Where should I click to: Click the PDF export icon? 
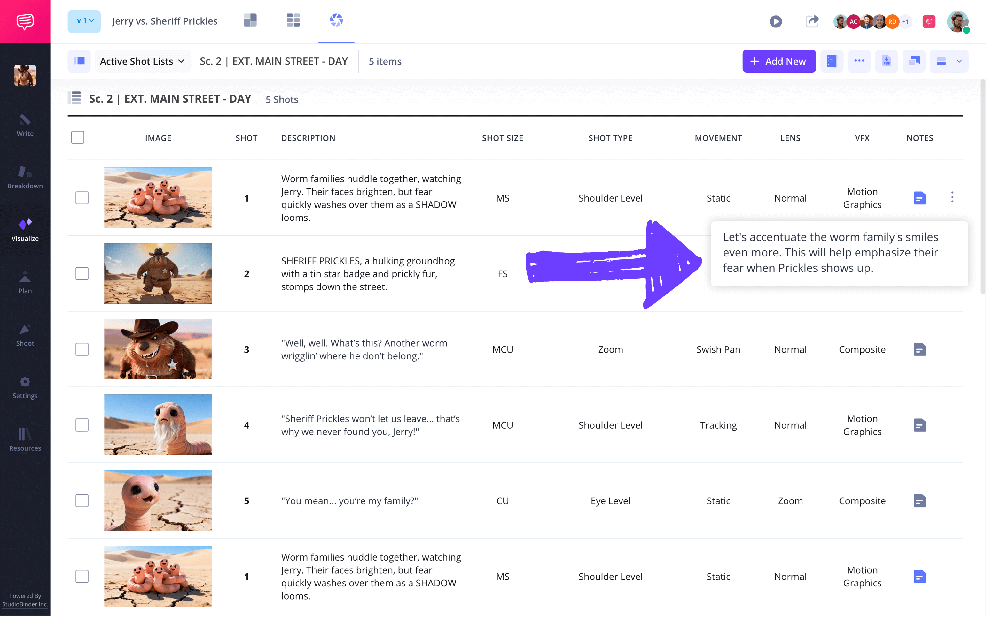(x=886, y=61)
